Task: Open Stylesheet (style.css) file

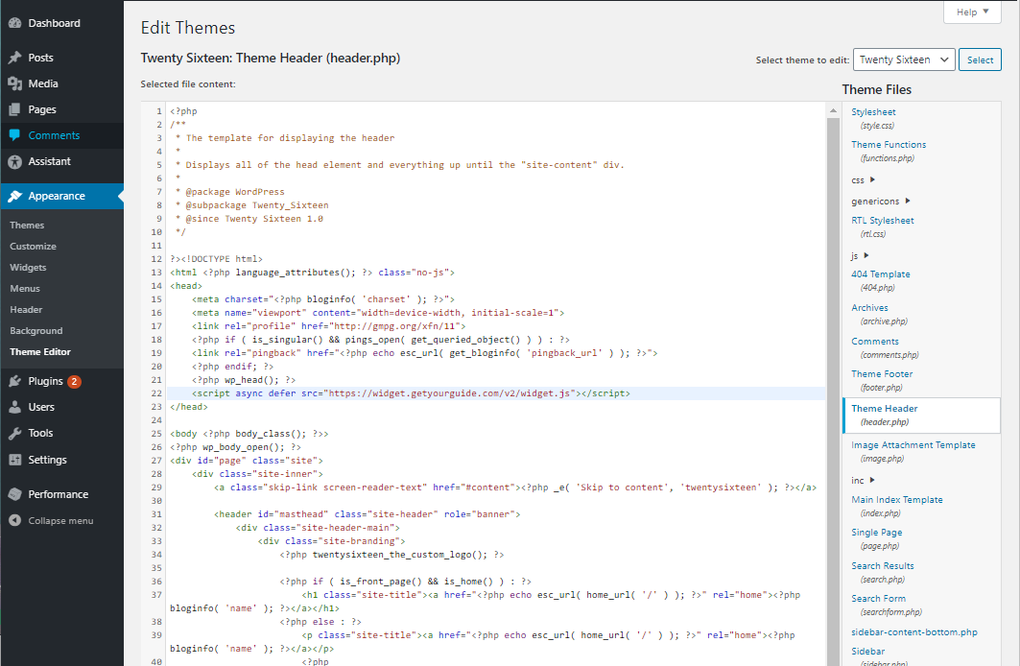Action: [x=873, y=118]
